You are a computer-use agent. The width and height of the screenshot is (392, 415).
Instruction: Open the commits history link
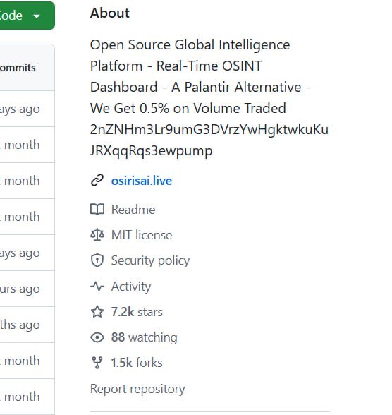coord(18,68)
